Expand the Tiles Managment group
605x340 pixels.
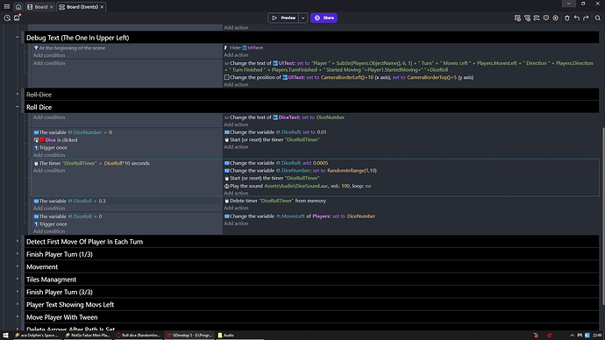[x=18, y=279]
